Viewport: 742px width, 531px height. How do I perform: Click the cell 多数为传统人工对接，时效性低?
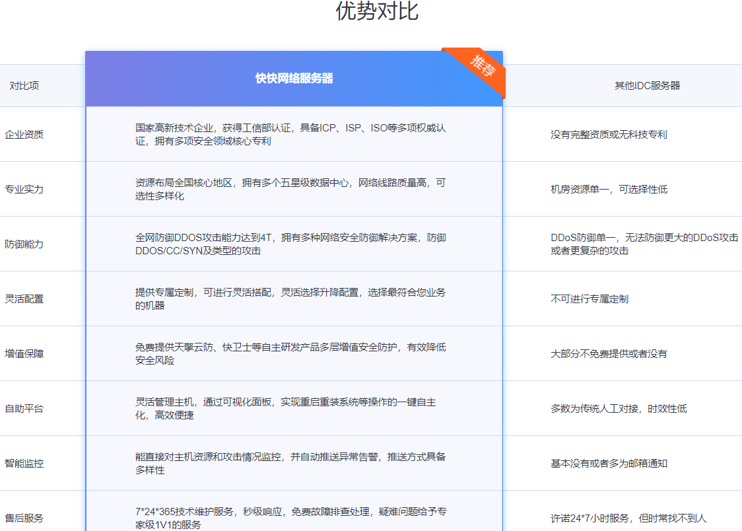tap(619, 408)
